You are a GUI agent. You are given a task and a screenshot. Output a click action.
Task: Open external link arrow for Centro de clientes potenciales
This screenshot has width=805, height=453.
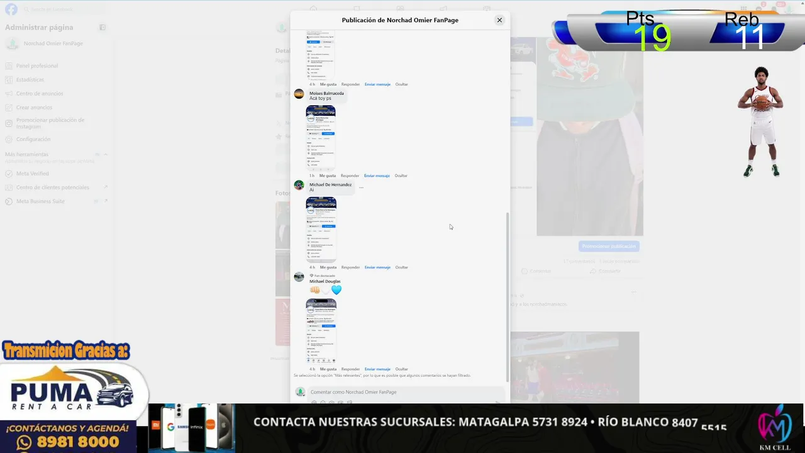106,187
